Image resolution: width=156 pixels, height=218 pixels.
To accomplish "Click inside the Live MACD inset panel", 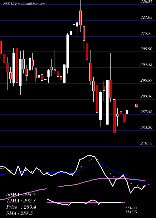I will point(86,202).
